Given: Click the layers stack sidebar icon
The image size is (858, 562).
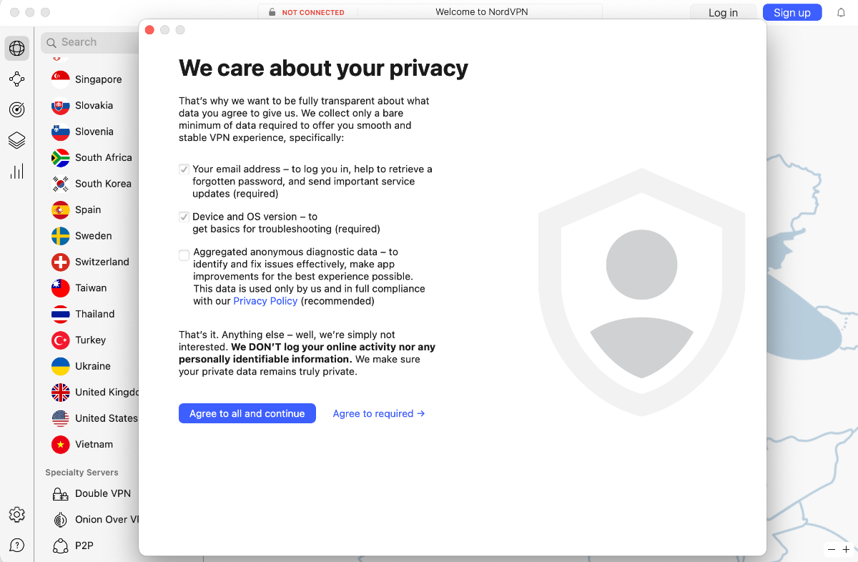Looking at the screenshot, I should click(17, 140).
